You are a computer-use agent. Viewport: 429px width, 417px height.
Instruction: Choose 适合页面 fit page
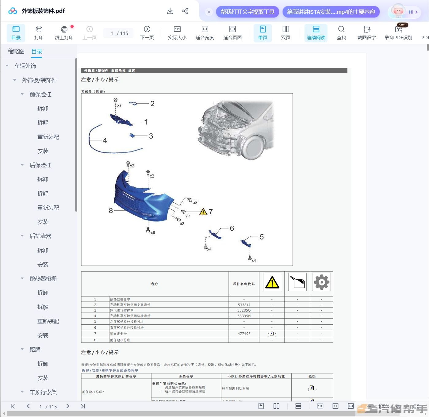232,33
